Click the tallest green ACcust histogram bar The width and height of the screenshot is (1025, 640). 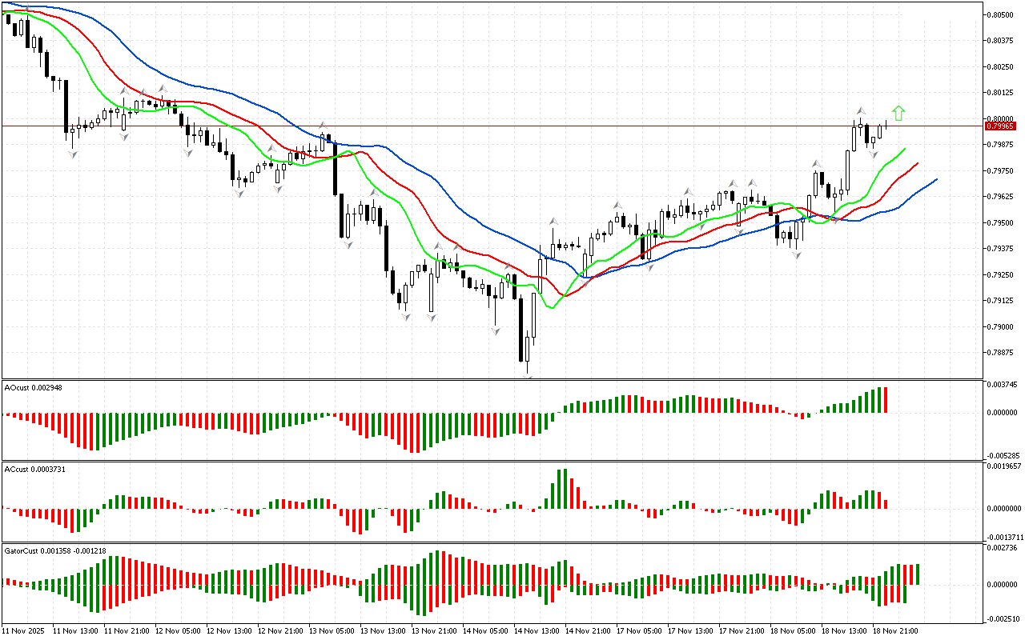(563, 488)
